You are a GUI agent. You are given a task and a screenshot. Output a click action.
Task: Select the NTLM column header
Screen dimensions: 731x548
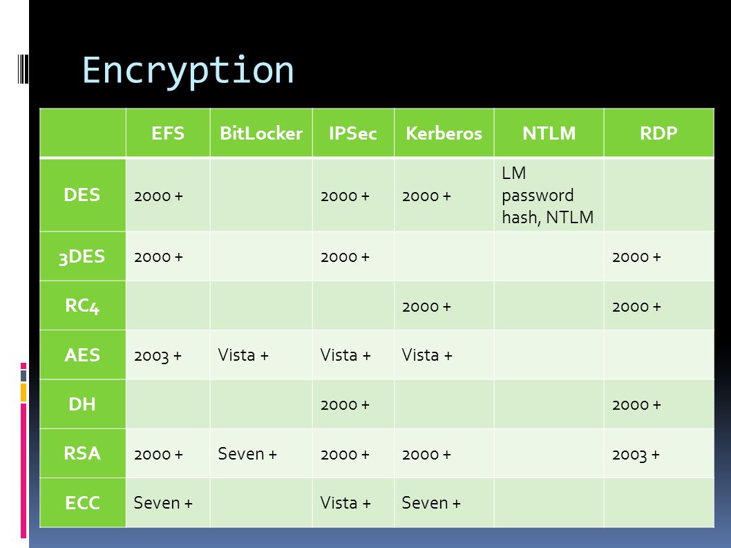coord(549,133)
